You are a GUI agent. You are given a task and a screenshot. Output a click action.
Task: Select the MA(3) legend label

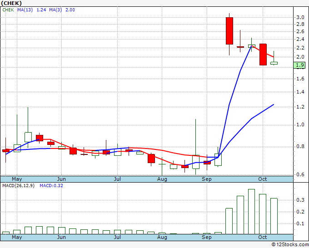56,10
